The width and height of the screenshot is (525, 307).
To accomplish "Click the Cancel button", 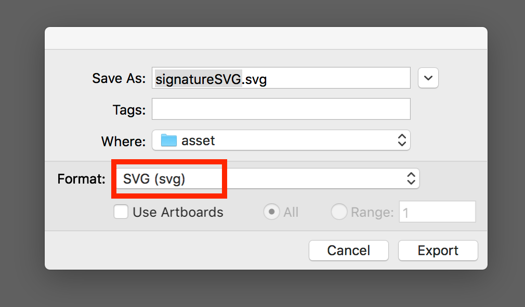I will [348, 250].
